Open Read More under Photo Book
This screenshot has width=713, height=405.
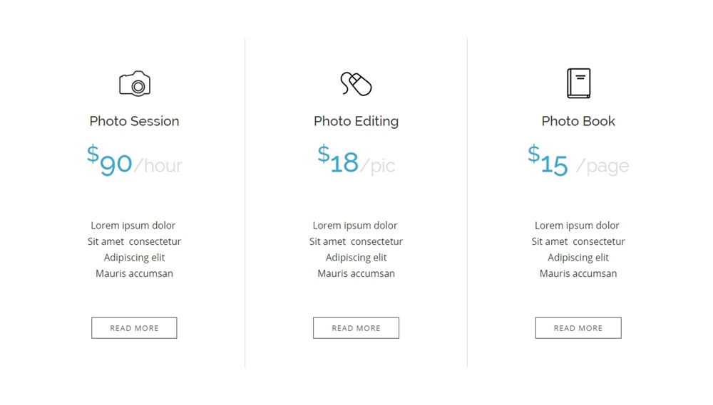pyautogui.click(x=578, y=328)
